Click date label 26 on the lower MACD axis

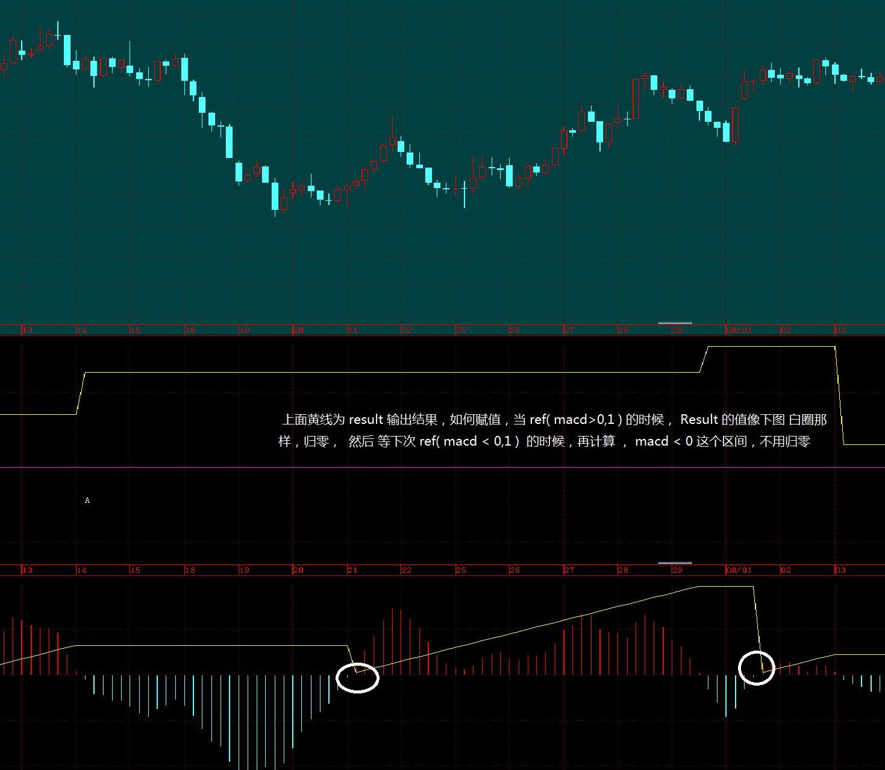pos(515,570)
